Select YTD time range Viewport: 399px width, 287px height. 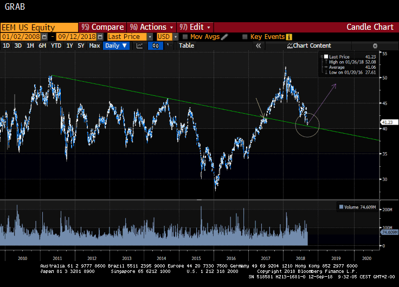point(56,45)
